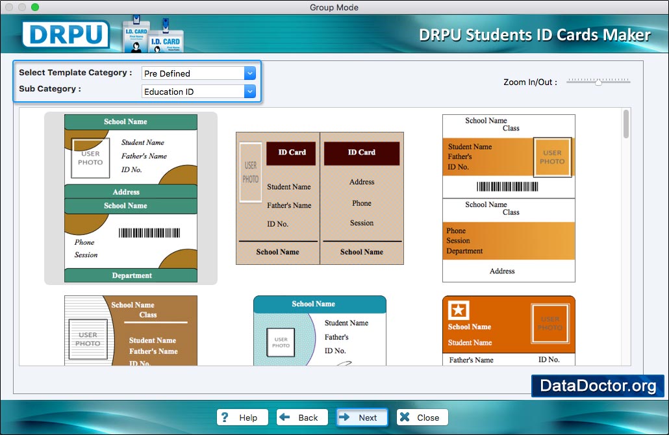Click the DRPU logo in header
Viewport: 669px width, 435px height.
click(66, 34)
